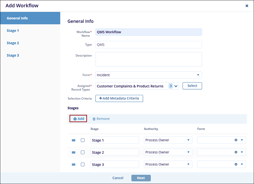254x184 pixels.
Task: Switch to the Stage 1 tab
Action: [13, 31]
